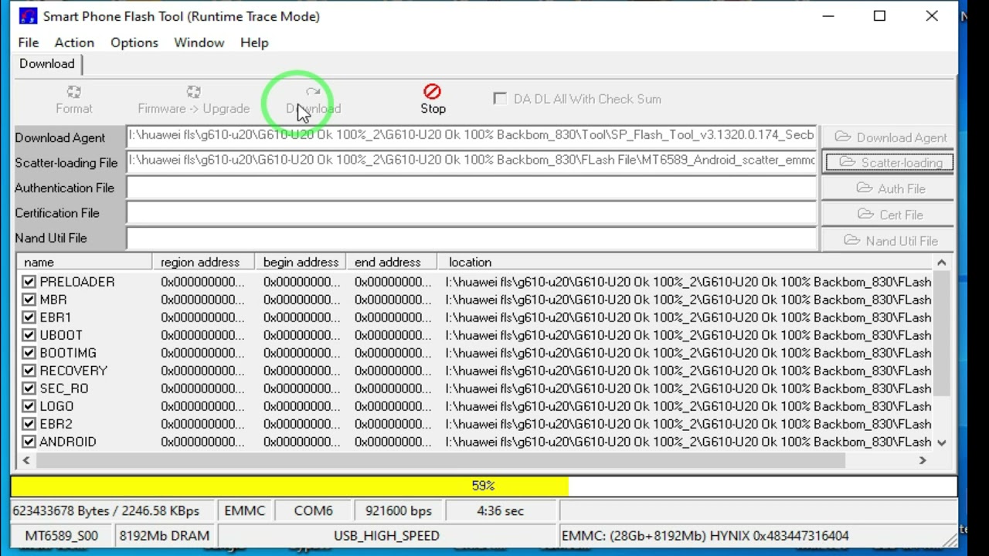Screen dimensions: 989x556
Task: Select the BOOTIMG row name
Action: 68,353
